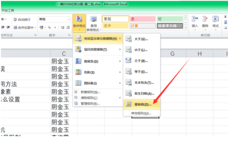Open the 数字 dialog launcher

69,35
